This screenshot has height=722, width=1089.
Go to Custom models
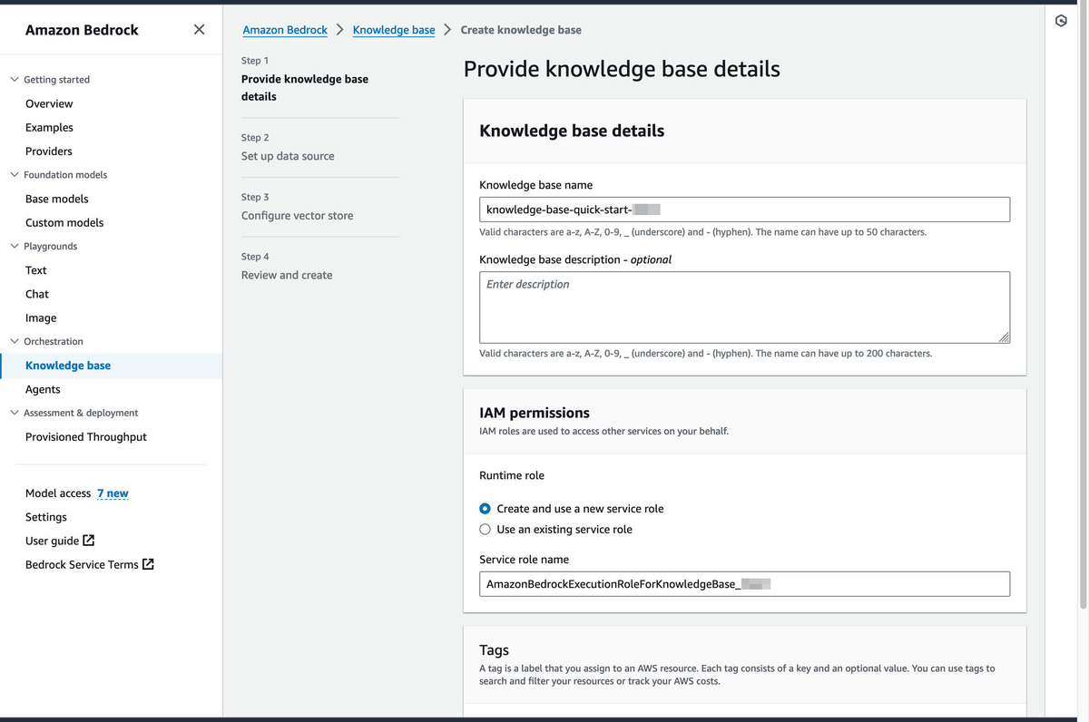(x=64, y=222)
